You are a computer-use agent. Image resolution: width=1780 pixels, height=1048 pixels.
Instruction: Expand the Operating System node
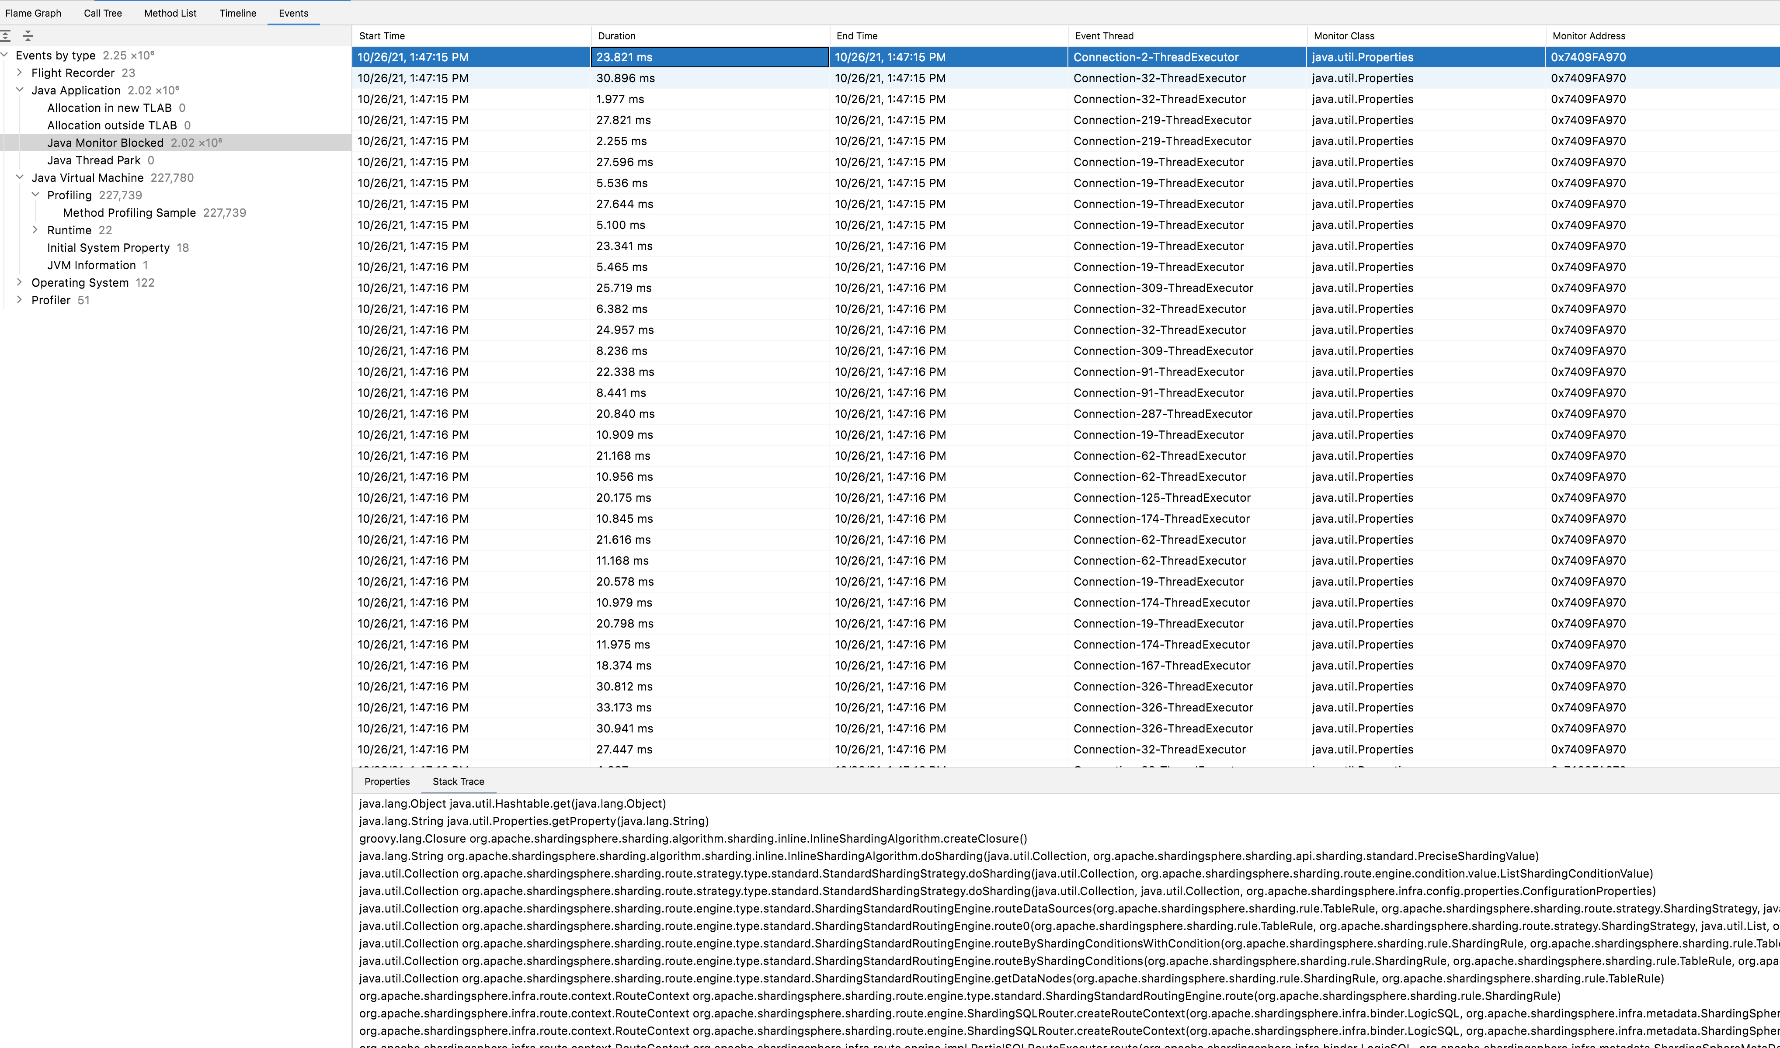(19, 282)
